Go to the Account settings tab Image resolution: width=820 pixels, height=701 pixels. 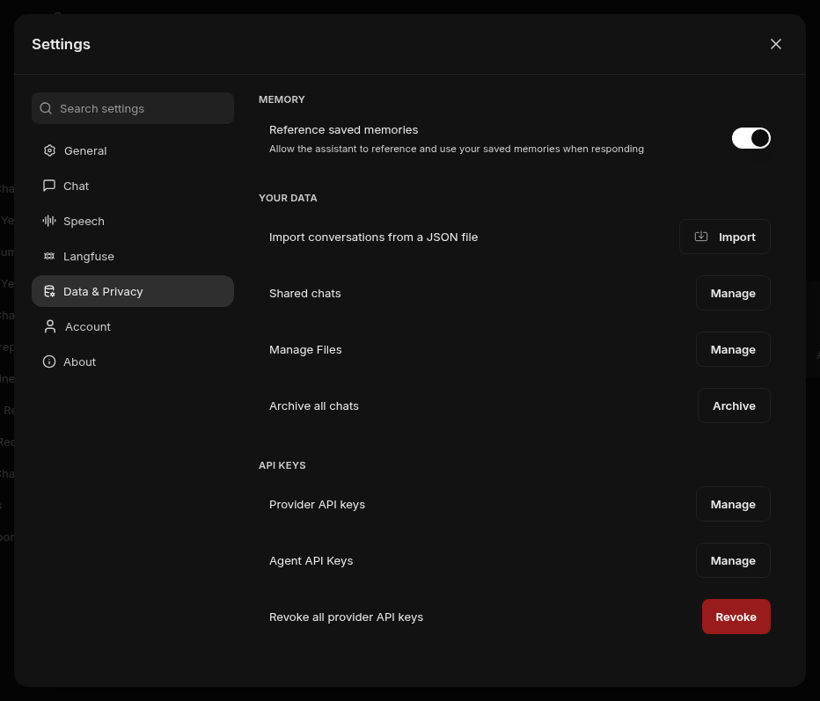click(133, 326)
